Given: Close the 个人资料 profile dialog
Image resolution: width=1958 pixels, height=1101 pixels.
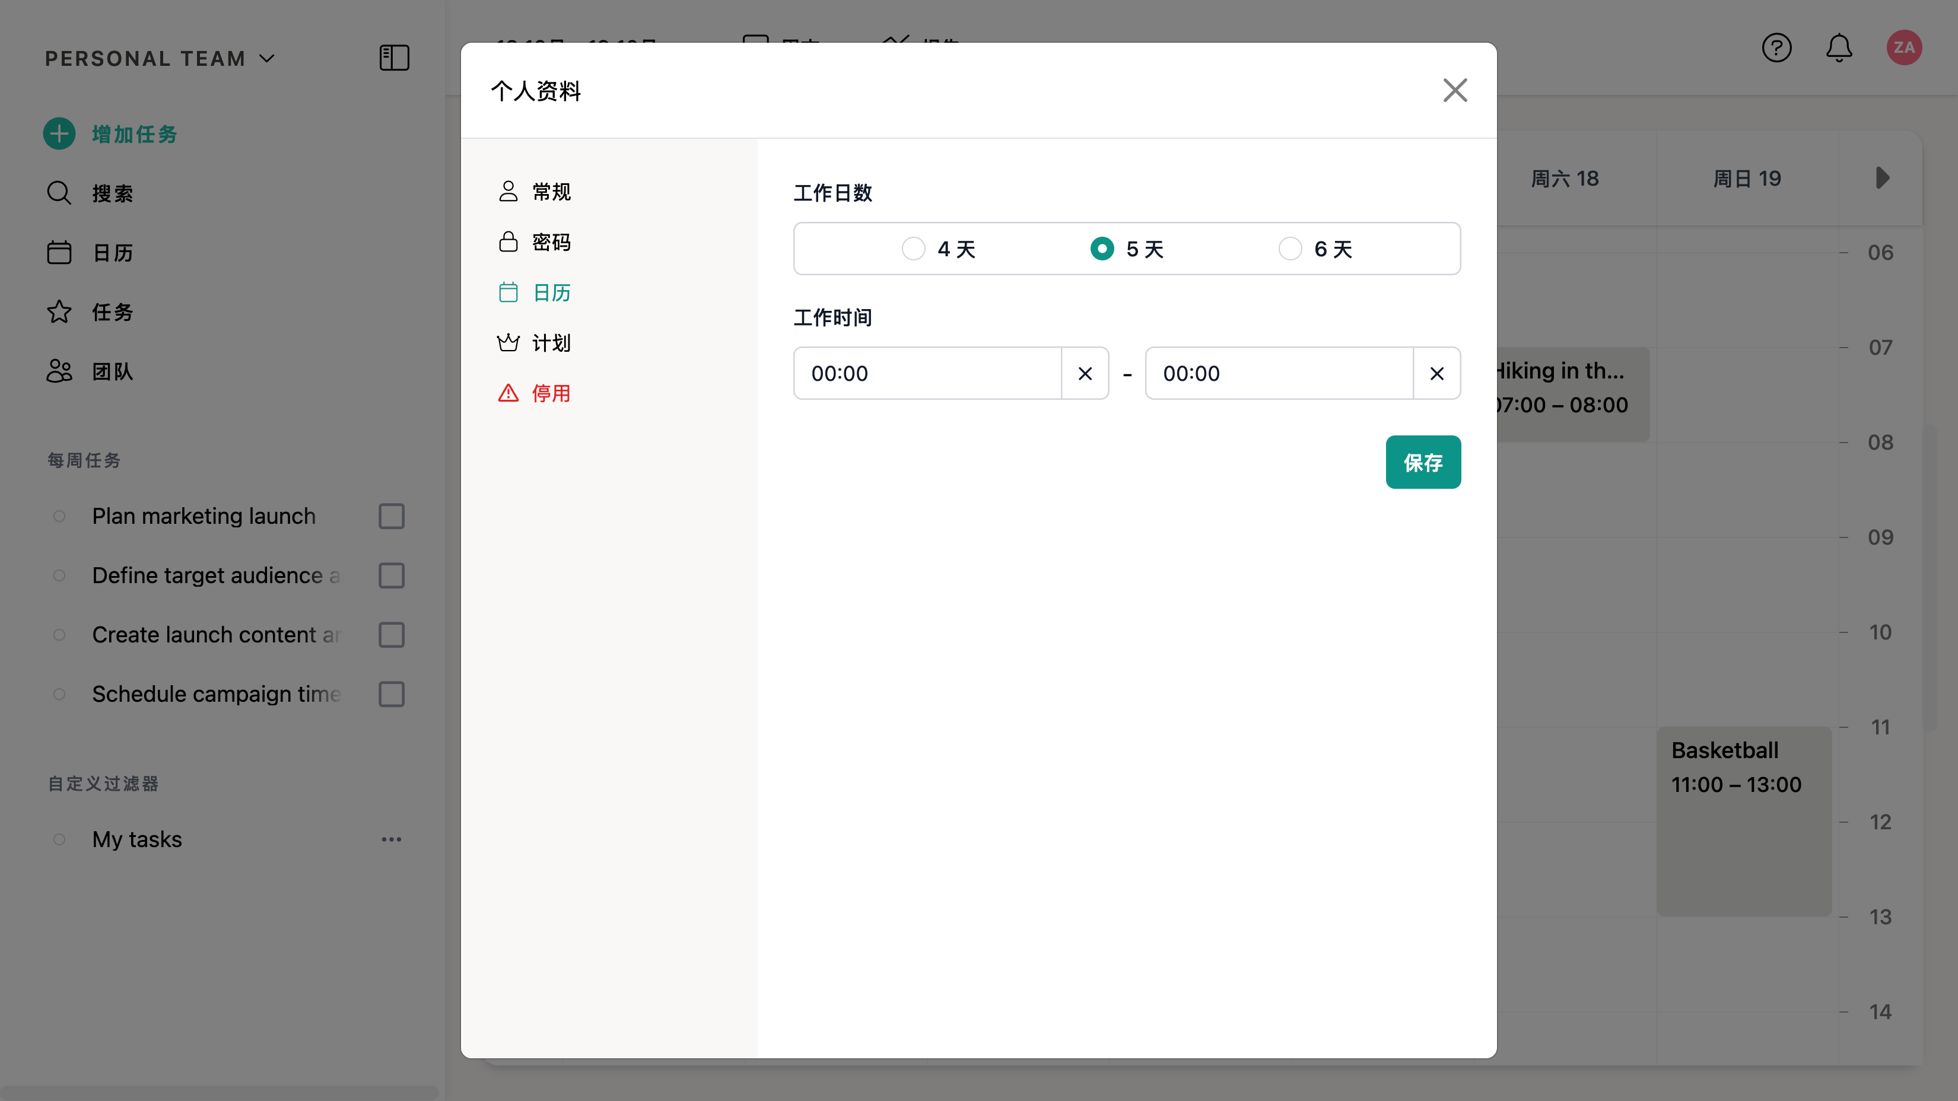Looking at the screenshot, I should click(1454, 90).
